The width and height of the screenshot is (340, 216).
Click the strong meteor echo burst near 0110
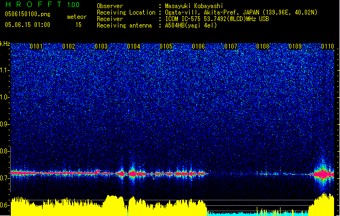click(x=323, y=174)
